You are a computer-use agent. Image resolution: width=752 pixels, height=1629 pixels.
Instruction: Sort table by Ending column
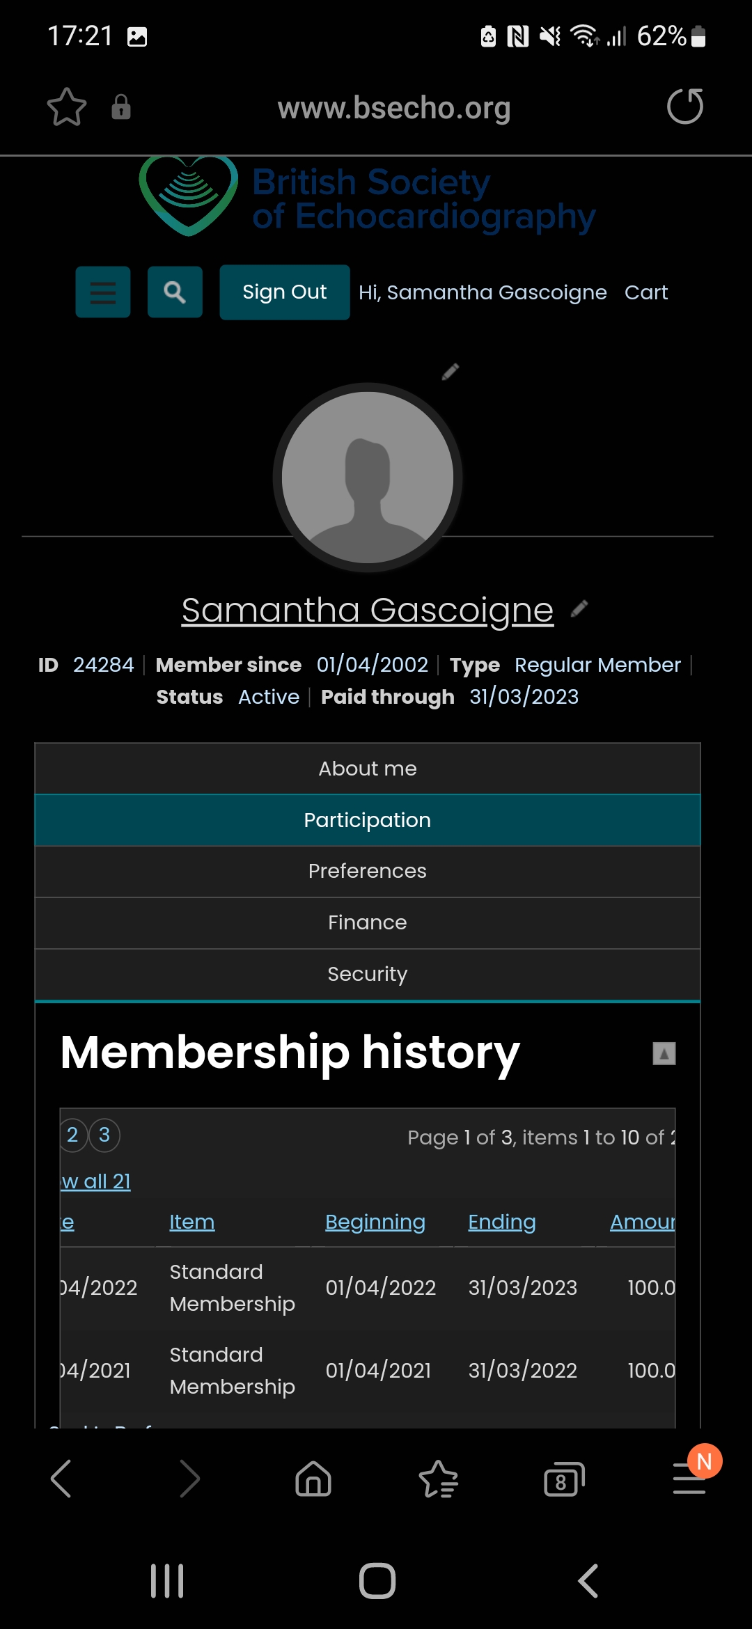501,1222
